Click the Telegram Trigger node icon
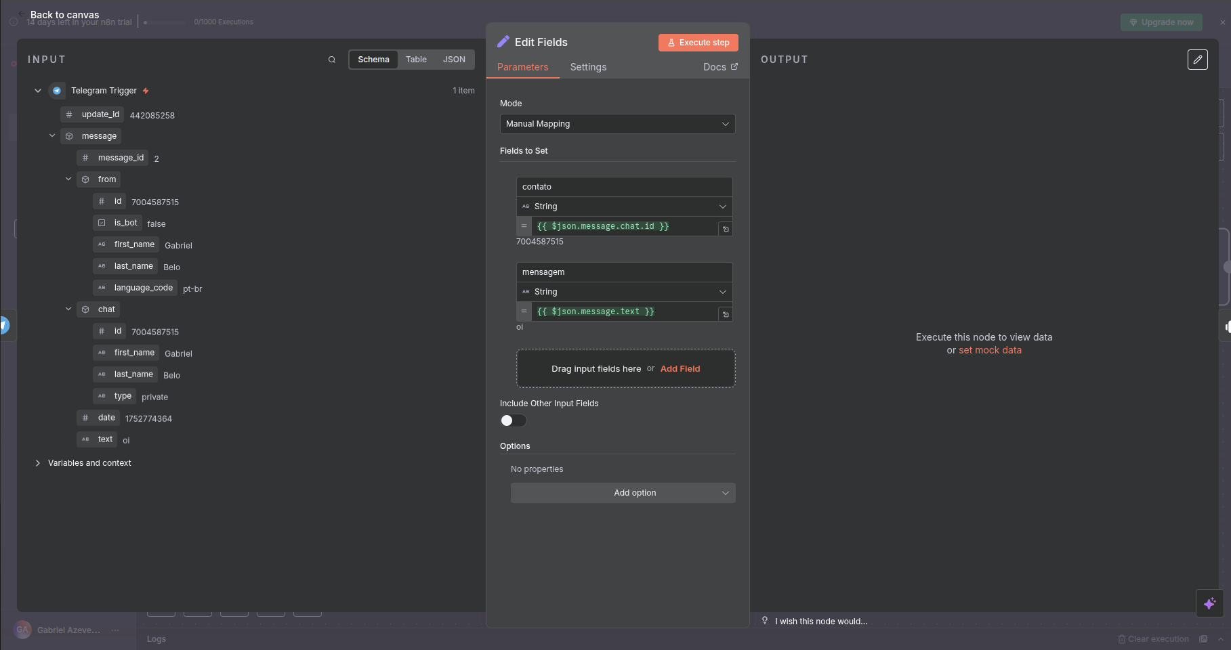The height and width of the screenshot is (650, 1231). coord(57,91)
